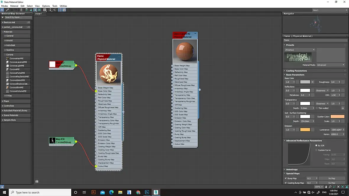Enable the Bump Map checkbox
Image resolution: width=349 pixels, height=196 pixels.
[286, 178]
